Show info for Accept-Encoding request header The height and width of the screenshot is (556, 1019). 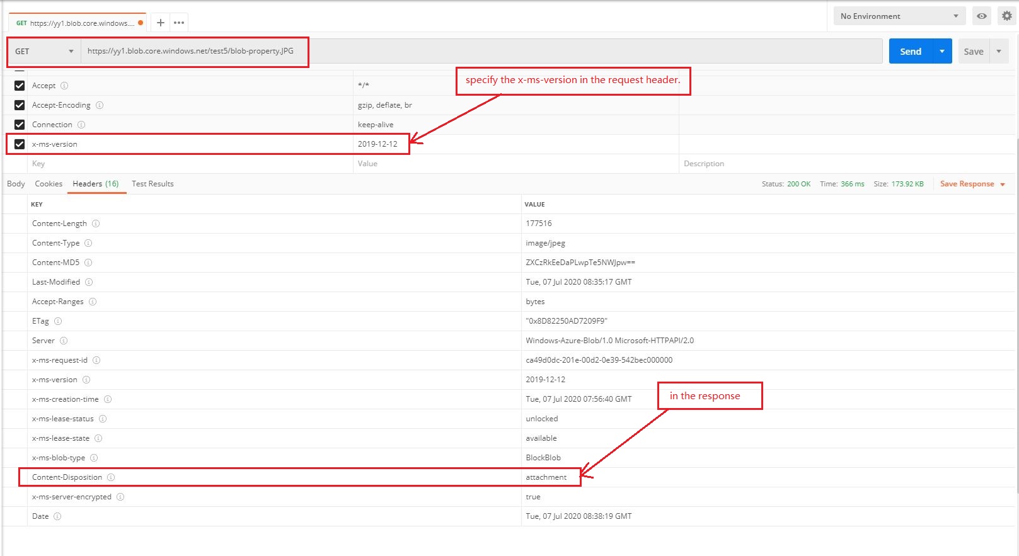100,105
